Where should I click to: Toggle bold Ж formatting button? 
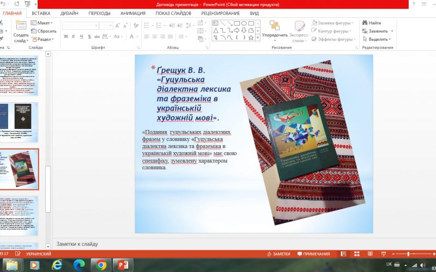pyautogui.click(x=66, y=36)
